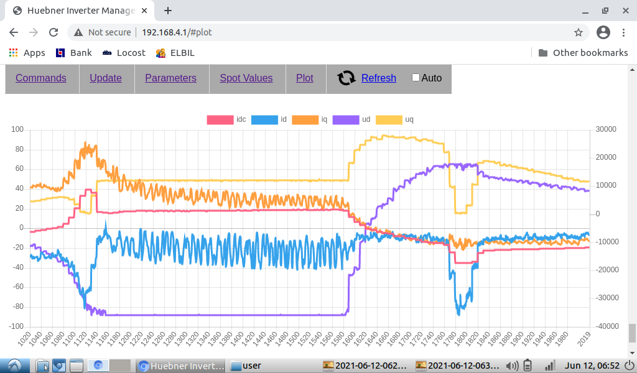This screenshot has height=373, width=637.
Task: Click the Not secure site info indicator
Action: (x=102, y=32)
